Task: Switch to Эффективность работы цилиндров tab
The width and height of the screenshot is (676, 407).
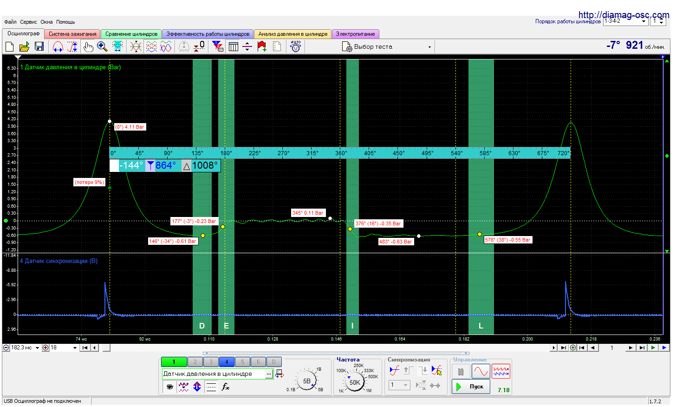Action: click(x=208, y=34)
